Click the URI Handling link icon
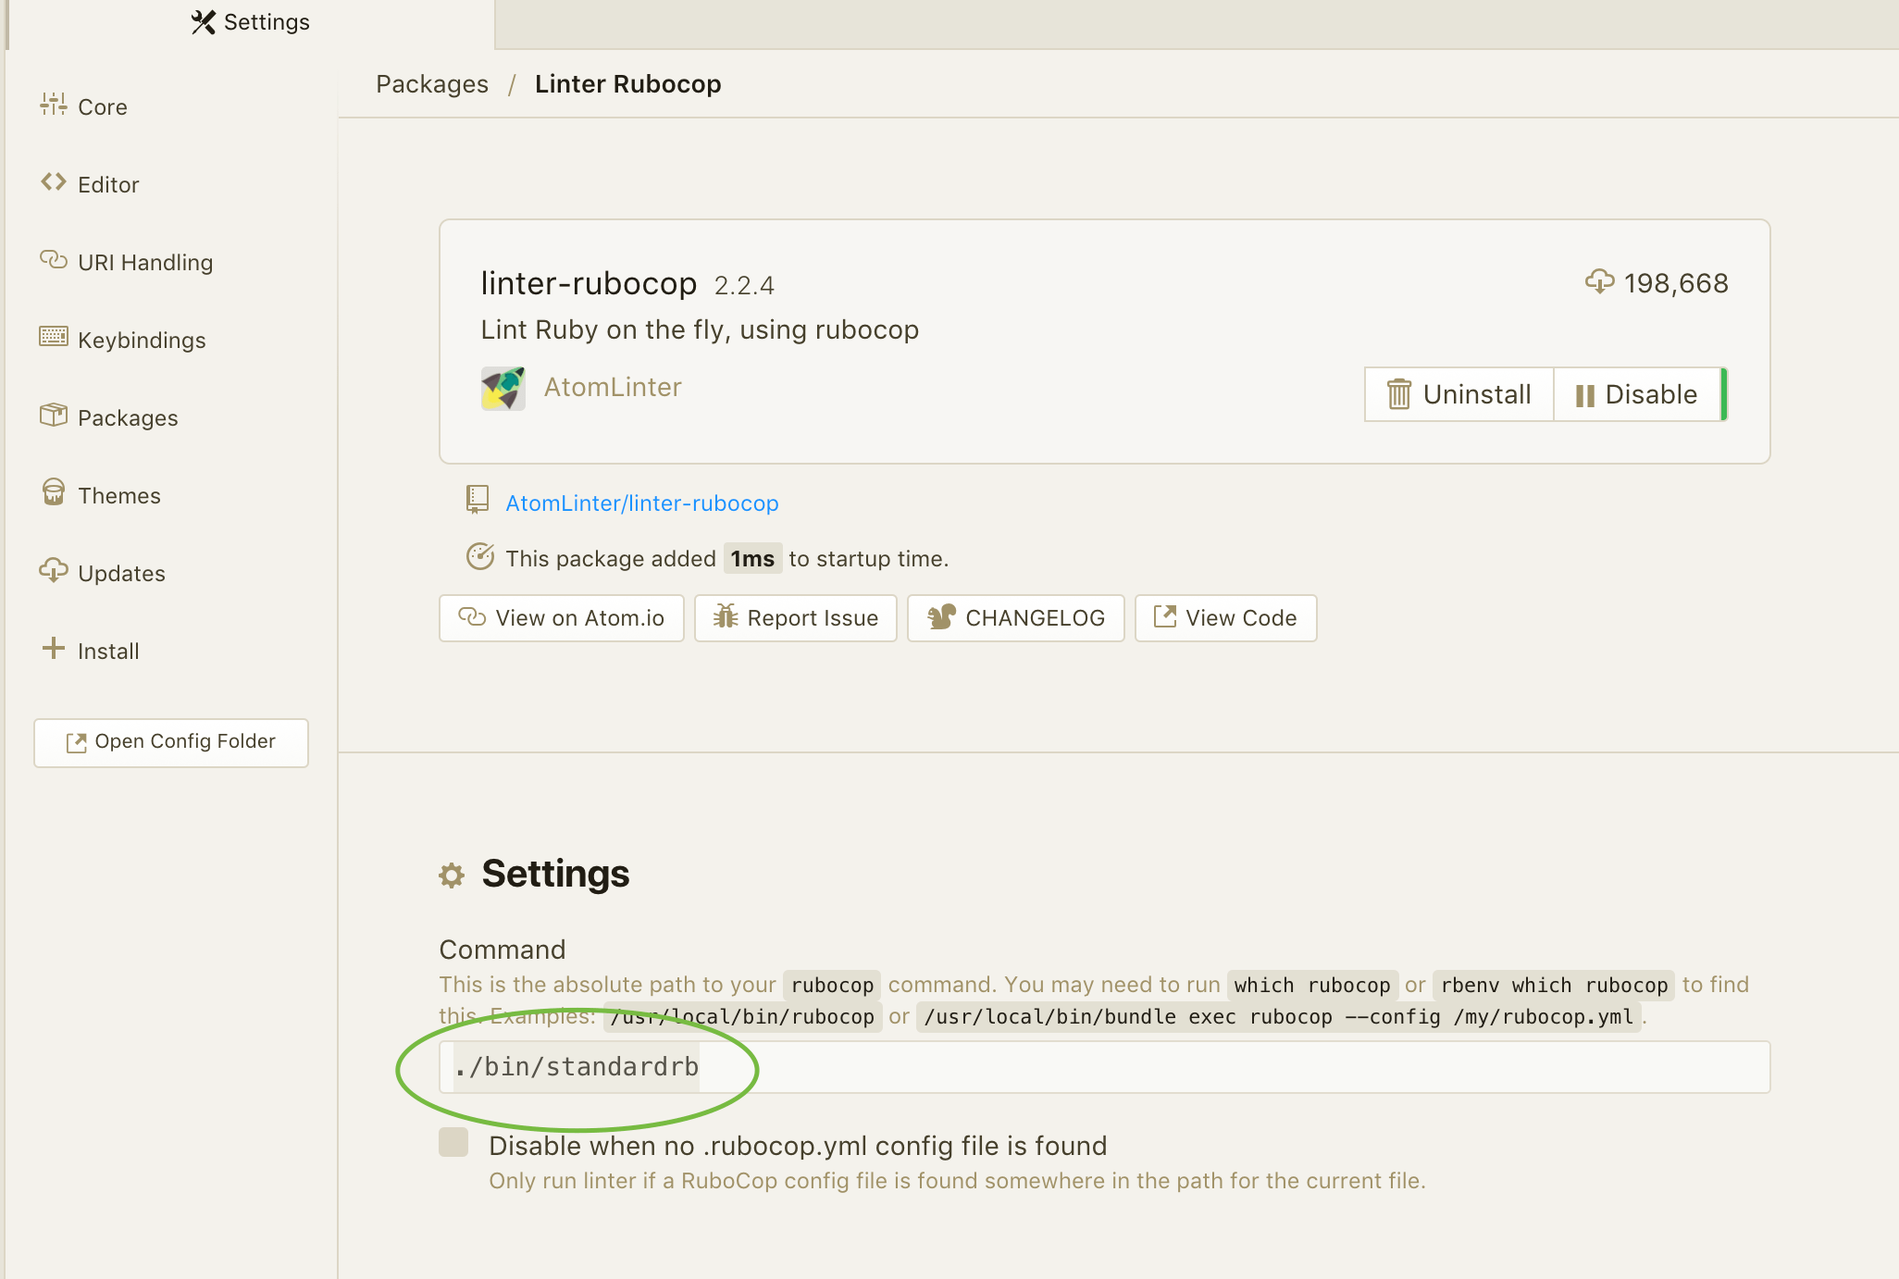Screen dimensions: 1899x1279 coord(54,260)
